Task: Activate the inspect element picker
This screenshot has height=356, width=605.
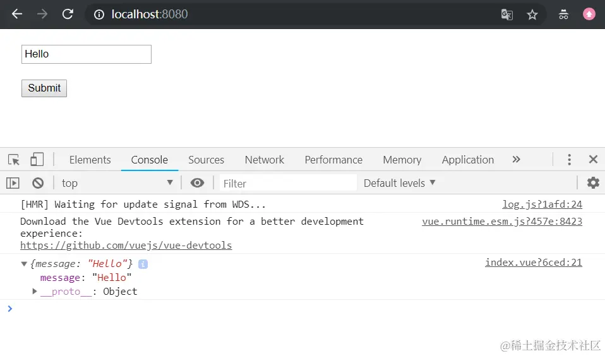Action: tap(14, 160)
